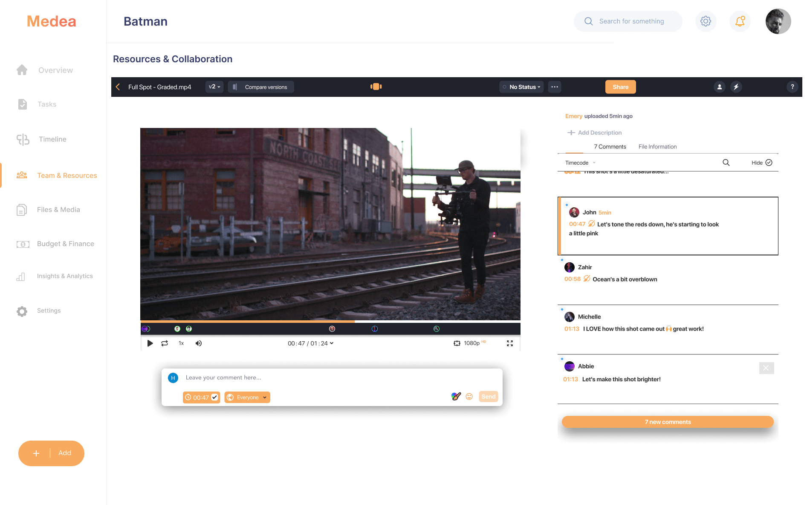
Task: Load the 7 new comments
Action: [x=668, y=422]
